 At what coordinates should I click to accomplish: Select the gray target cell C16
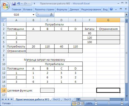coord(47,90)
